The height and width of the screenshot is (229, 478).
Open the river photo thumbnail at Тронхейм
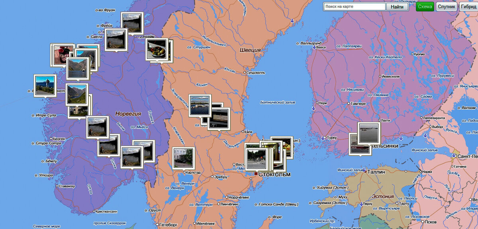point(132,22)
